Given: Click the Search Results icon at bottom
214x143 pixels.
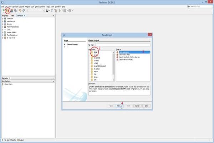Looking at the screenshot, I should [x=5, y=140].
